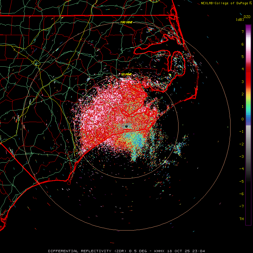The image size is (253, 253).
Task: Click the '-6' value on colorbar
Action: 241,194
